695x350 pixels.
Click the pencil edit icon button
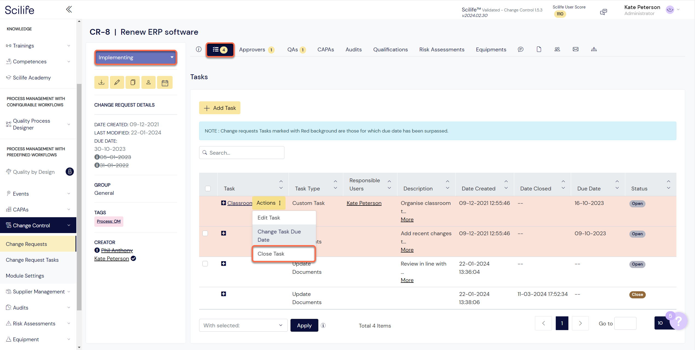[117, 82]
